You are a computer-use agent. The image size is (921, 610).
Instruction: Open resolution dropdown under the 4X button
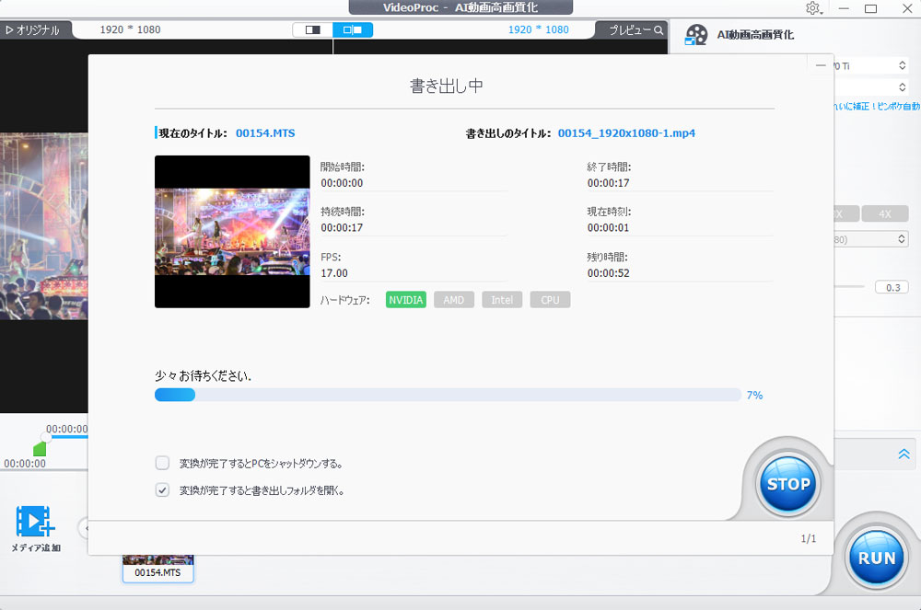coord(871,239)
